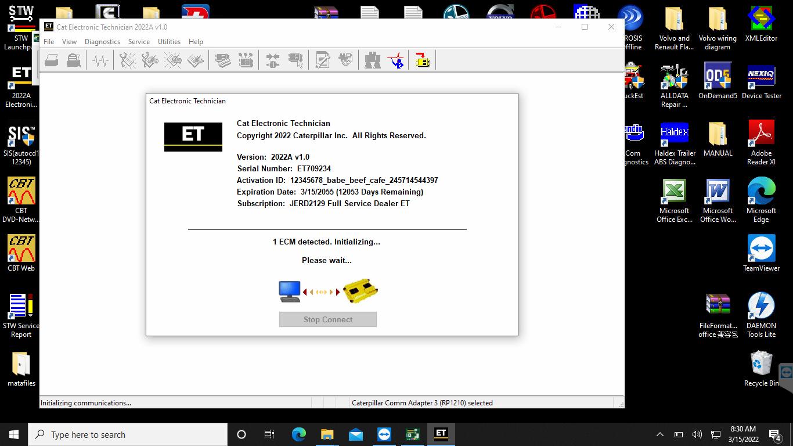Viewport: 793px width, 446px height.
Task: Click the plug-and-documents toolbar icon
Action: tap(345, 60)
